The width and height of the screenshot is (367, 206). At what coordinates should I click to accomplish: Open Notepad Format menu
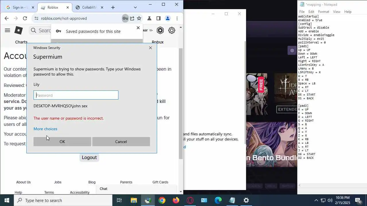click(324, 12)
